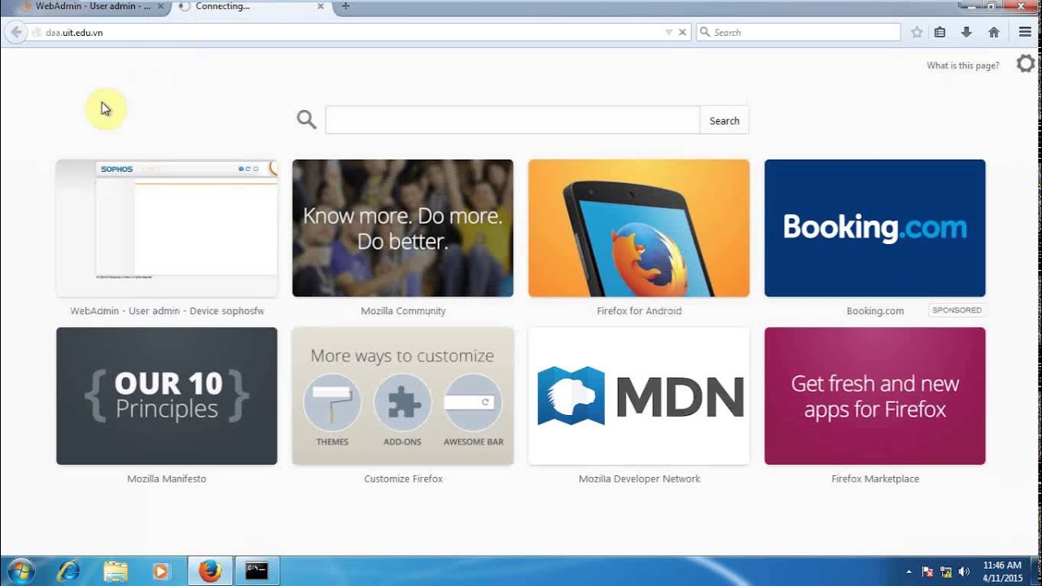Click in the toolbar Search field

798,33
